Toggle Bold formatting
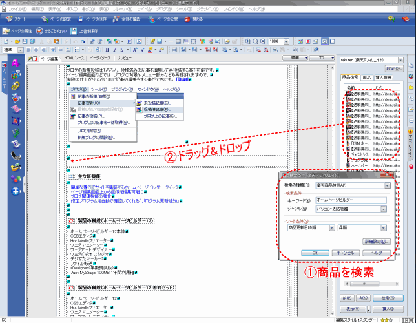This screenshot has width=416, height=323. click(107, 50)
